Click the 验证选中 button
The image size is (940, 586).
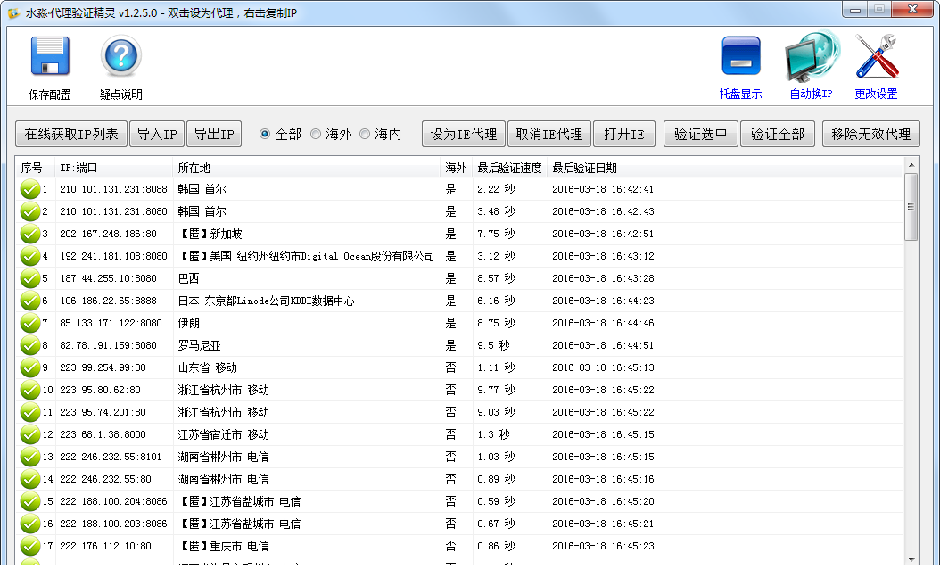[x=701, y=134]
